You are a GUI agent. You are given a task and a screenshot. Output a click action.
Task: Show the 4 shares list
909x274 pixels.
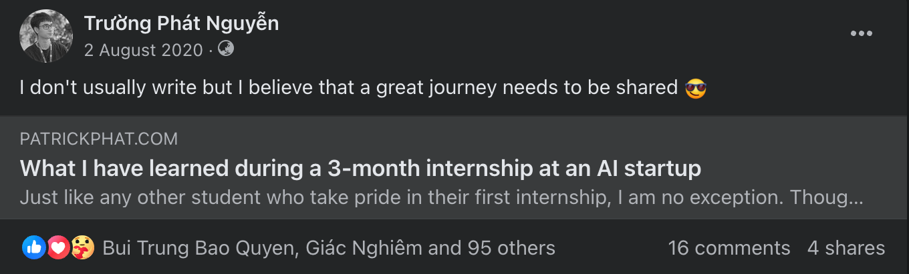click(846, 249)
